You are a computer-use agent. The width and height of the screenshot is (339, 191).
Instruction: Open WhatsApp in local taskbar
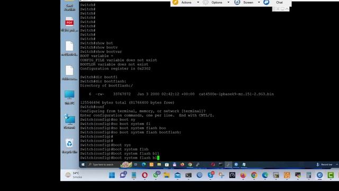coord(156,175)
